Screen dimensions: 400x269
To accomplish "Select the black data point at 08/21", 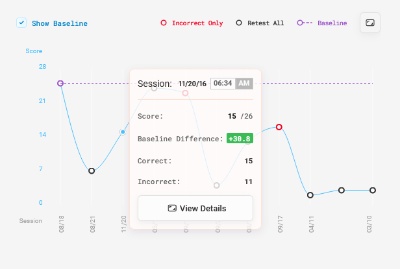I will pos(92,171).
